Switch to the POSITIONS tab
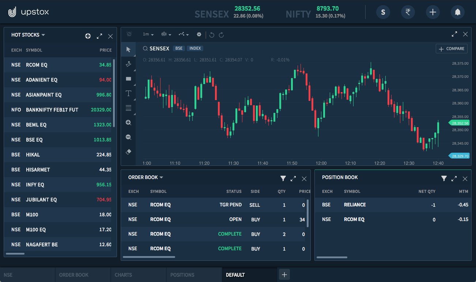 pos(183,275)
